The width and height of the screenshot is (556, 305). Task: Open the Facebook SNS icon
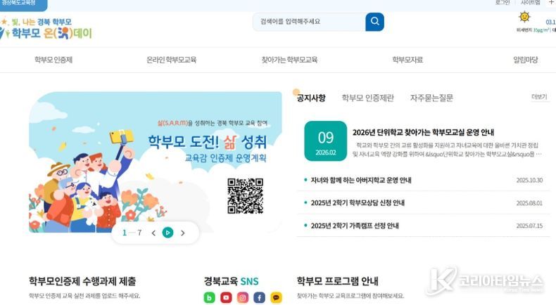[259, 297]
